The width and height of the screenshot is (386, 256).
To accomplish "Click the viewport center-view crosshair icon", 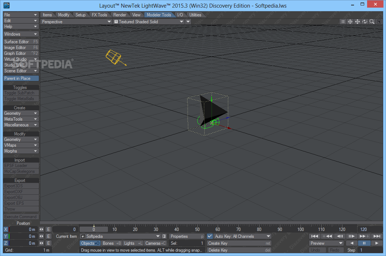I will [350, 22].
